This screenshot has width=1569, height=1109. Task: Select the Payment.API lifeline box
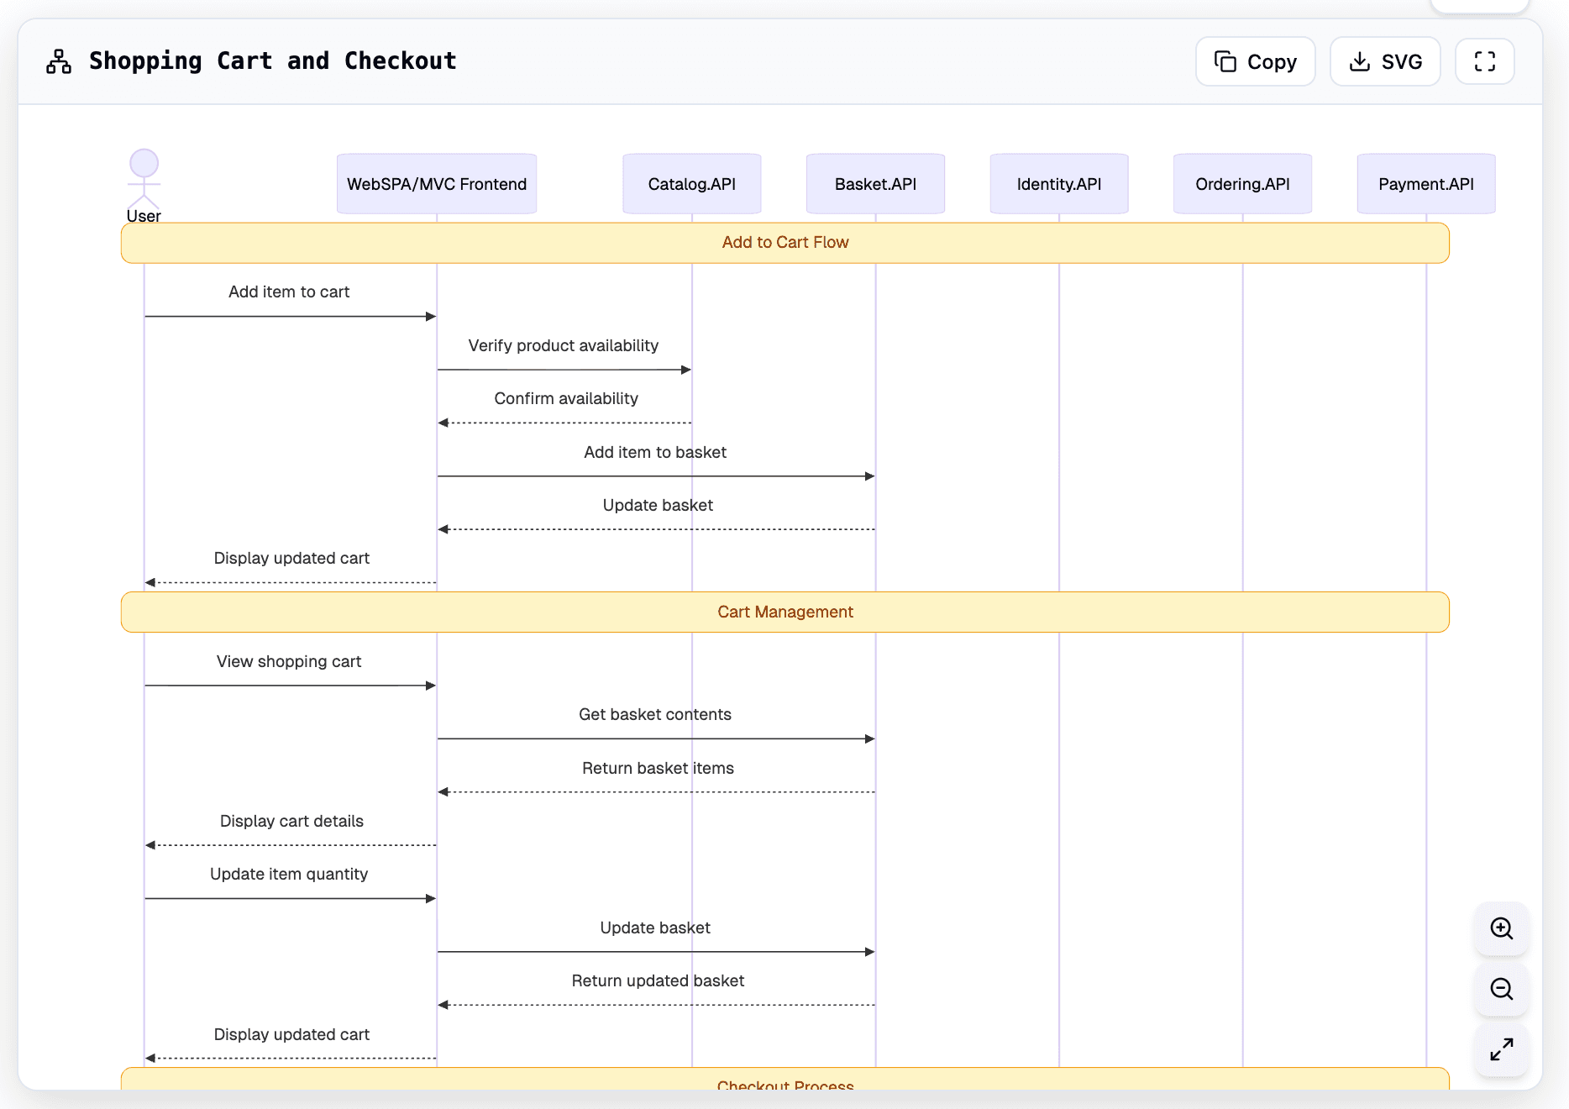(x=1425, y=183)
